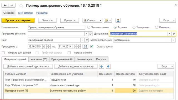Image resolution: width=178 pixels, height=100 pixels.
Task: Expand the Программа обучения dropdown arrow
Action: [x=86, y=34]
